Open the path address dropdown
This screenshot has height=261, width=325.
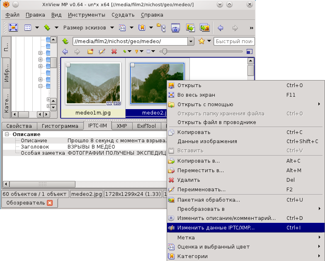pyautogui.click(x=191, y=41)
